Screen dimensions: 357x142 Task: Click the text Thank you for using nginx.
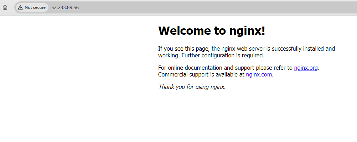click(x=192, y=87)
